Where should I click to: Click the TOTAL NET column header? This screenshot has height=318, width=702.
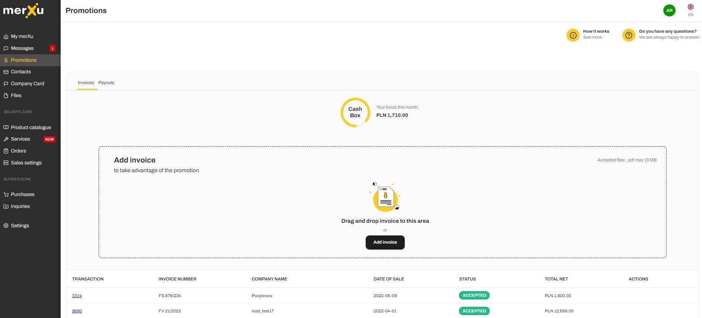[x=556, y=279]
